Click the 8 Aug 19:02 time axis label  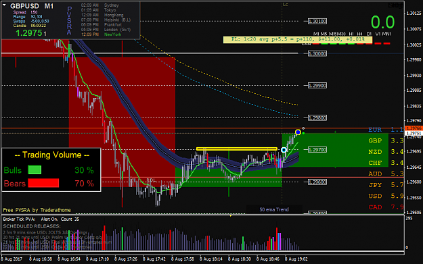(296, 259)
